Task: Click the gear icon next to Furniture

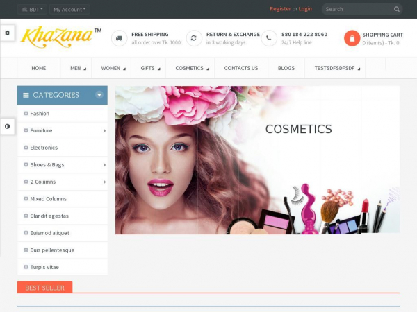Action: 26,130
